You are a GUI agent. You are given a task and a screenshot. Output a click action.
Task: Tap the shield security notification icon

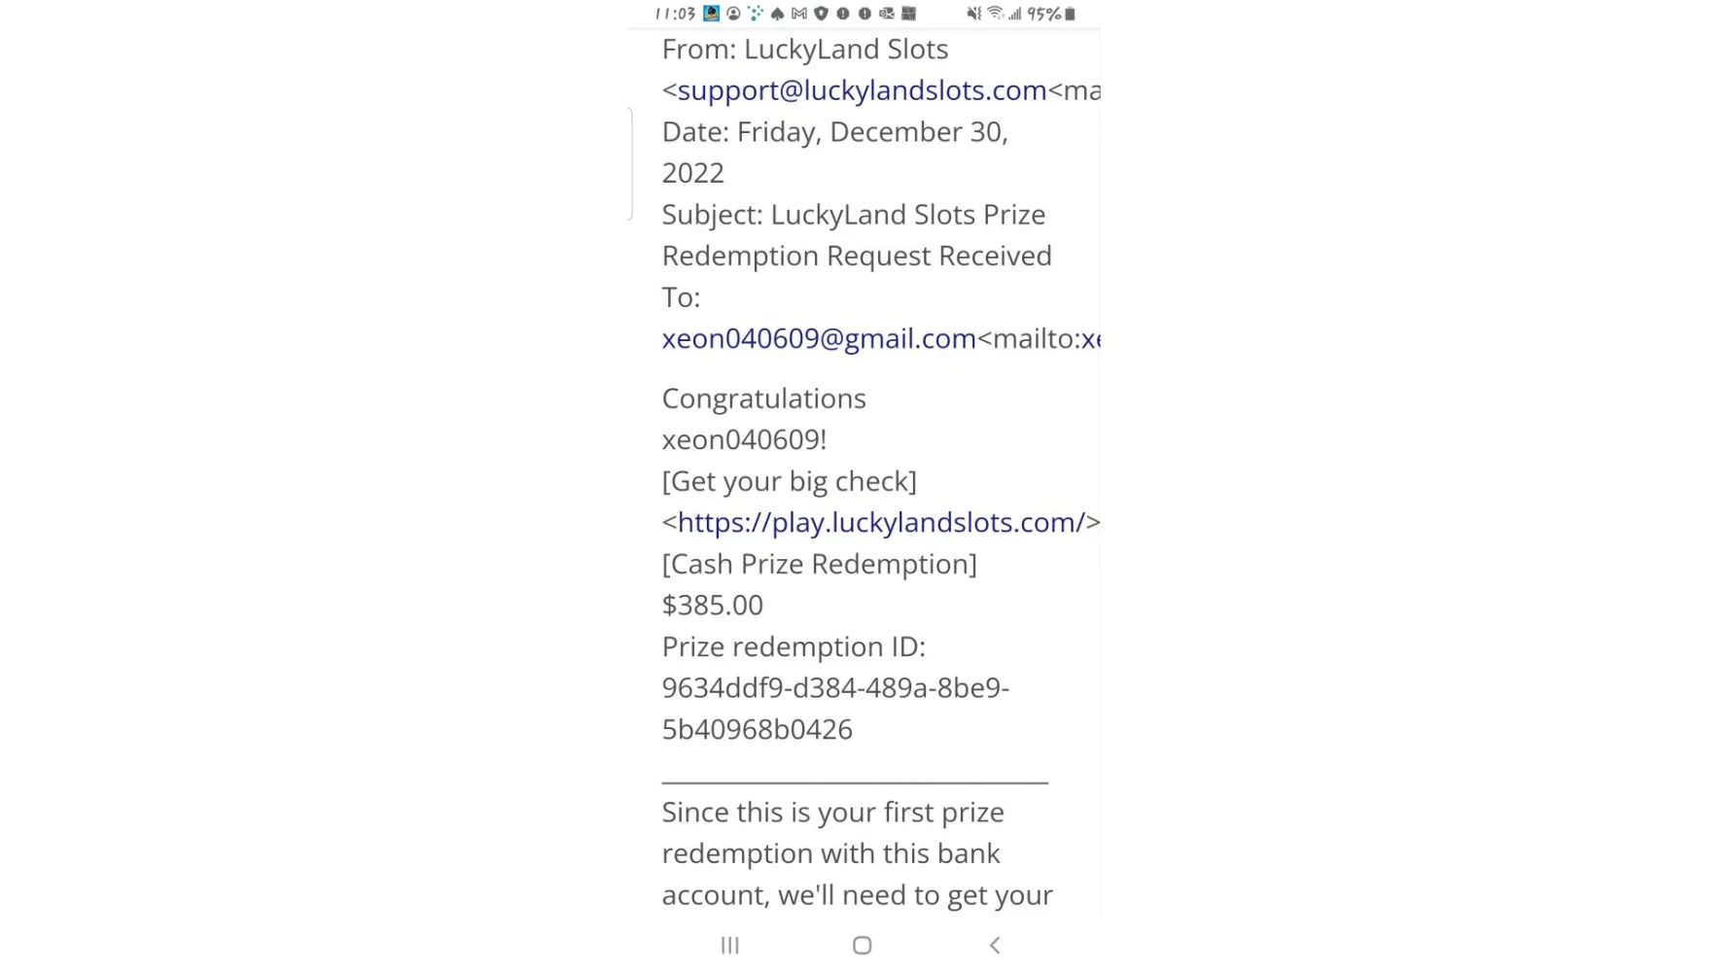(x=821, y=14)
